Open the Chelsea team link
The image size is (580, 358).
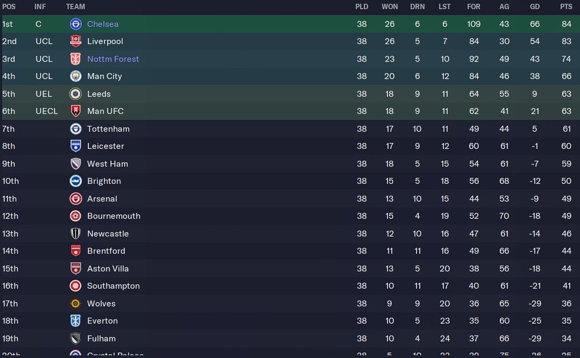(103, 24)
